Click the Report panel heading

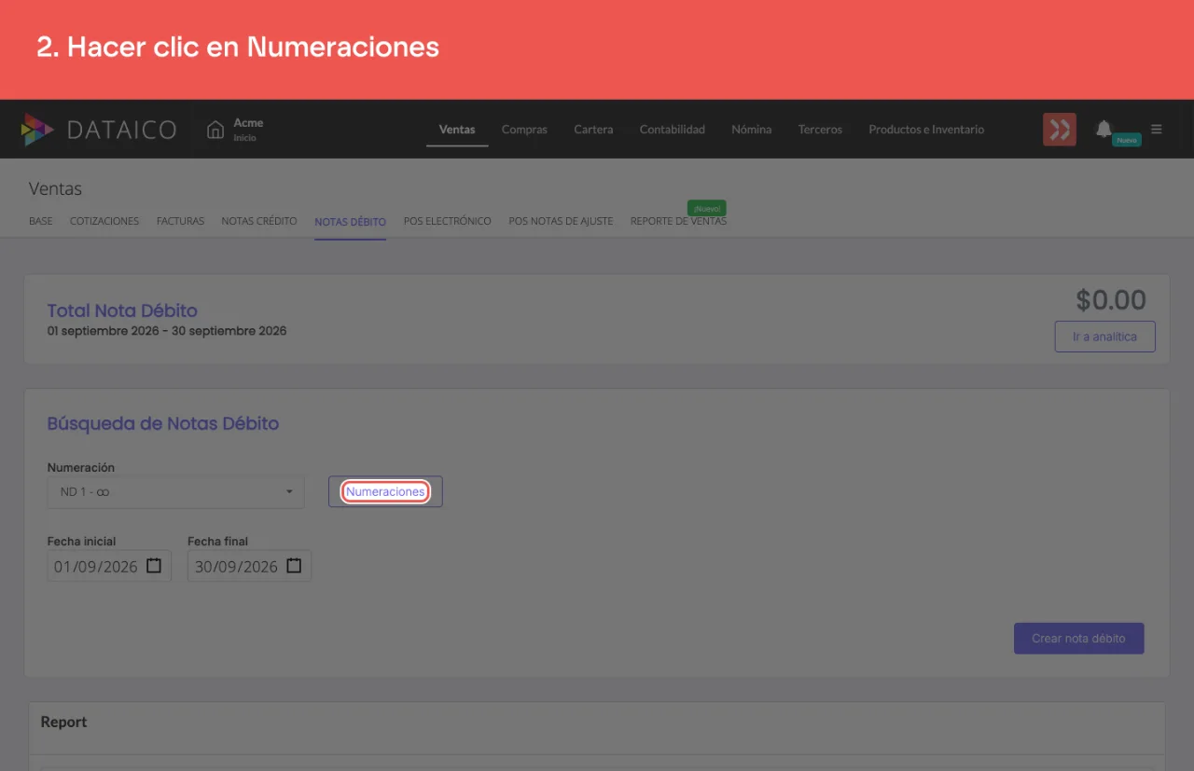[64, 722]
